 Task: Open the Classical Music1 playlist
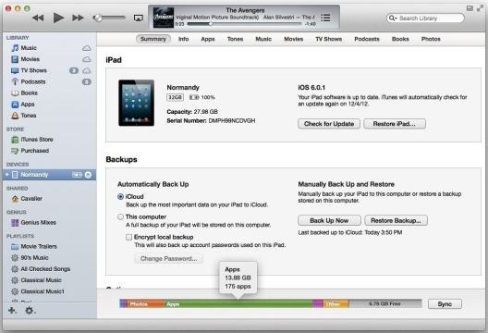coord(43,291)
